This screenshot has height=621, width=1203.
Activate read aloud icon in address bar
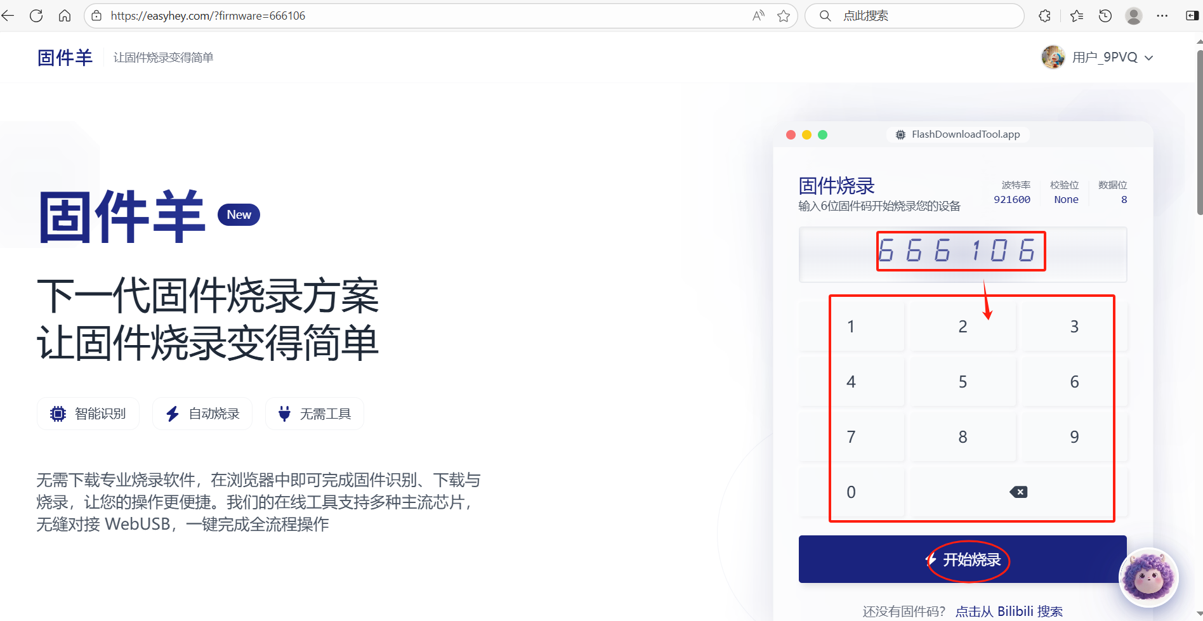(x=758, y=16)
